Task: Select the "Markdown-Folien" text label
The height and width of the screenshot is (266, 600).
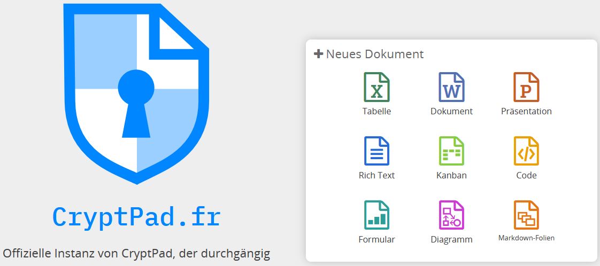Action: (x=526, y=238)
